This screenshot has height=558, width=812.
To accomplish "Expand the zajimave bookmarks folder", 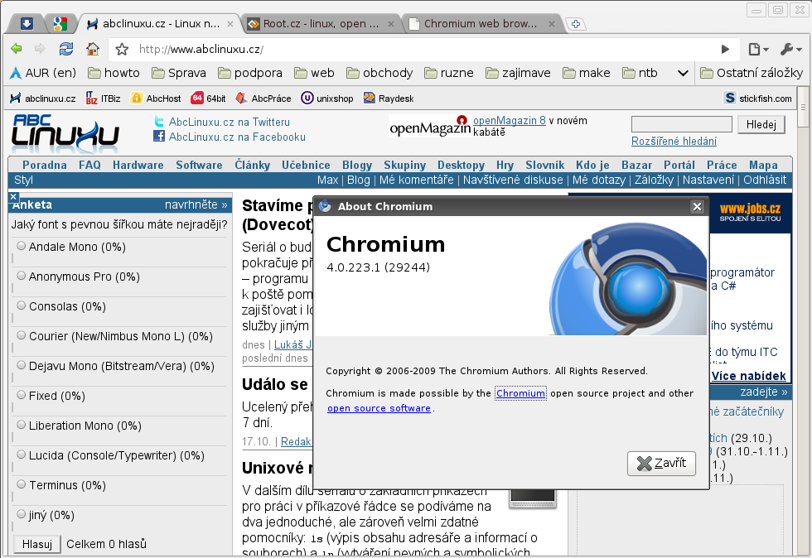I will point(518,73).
